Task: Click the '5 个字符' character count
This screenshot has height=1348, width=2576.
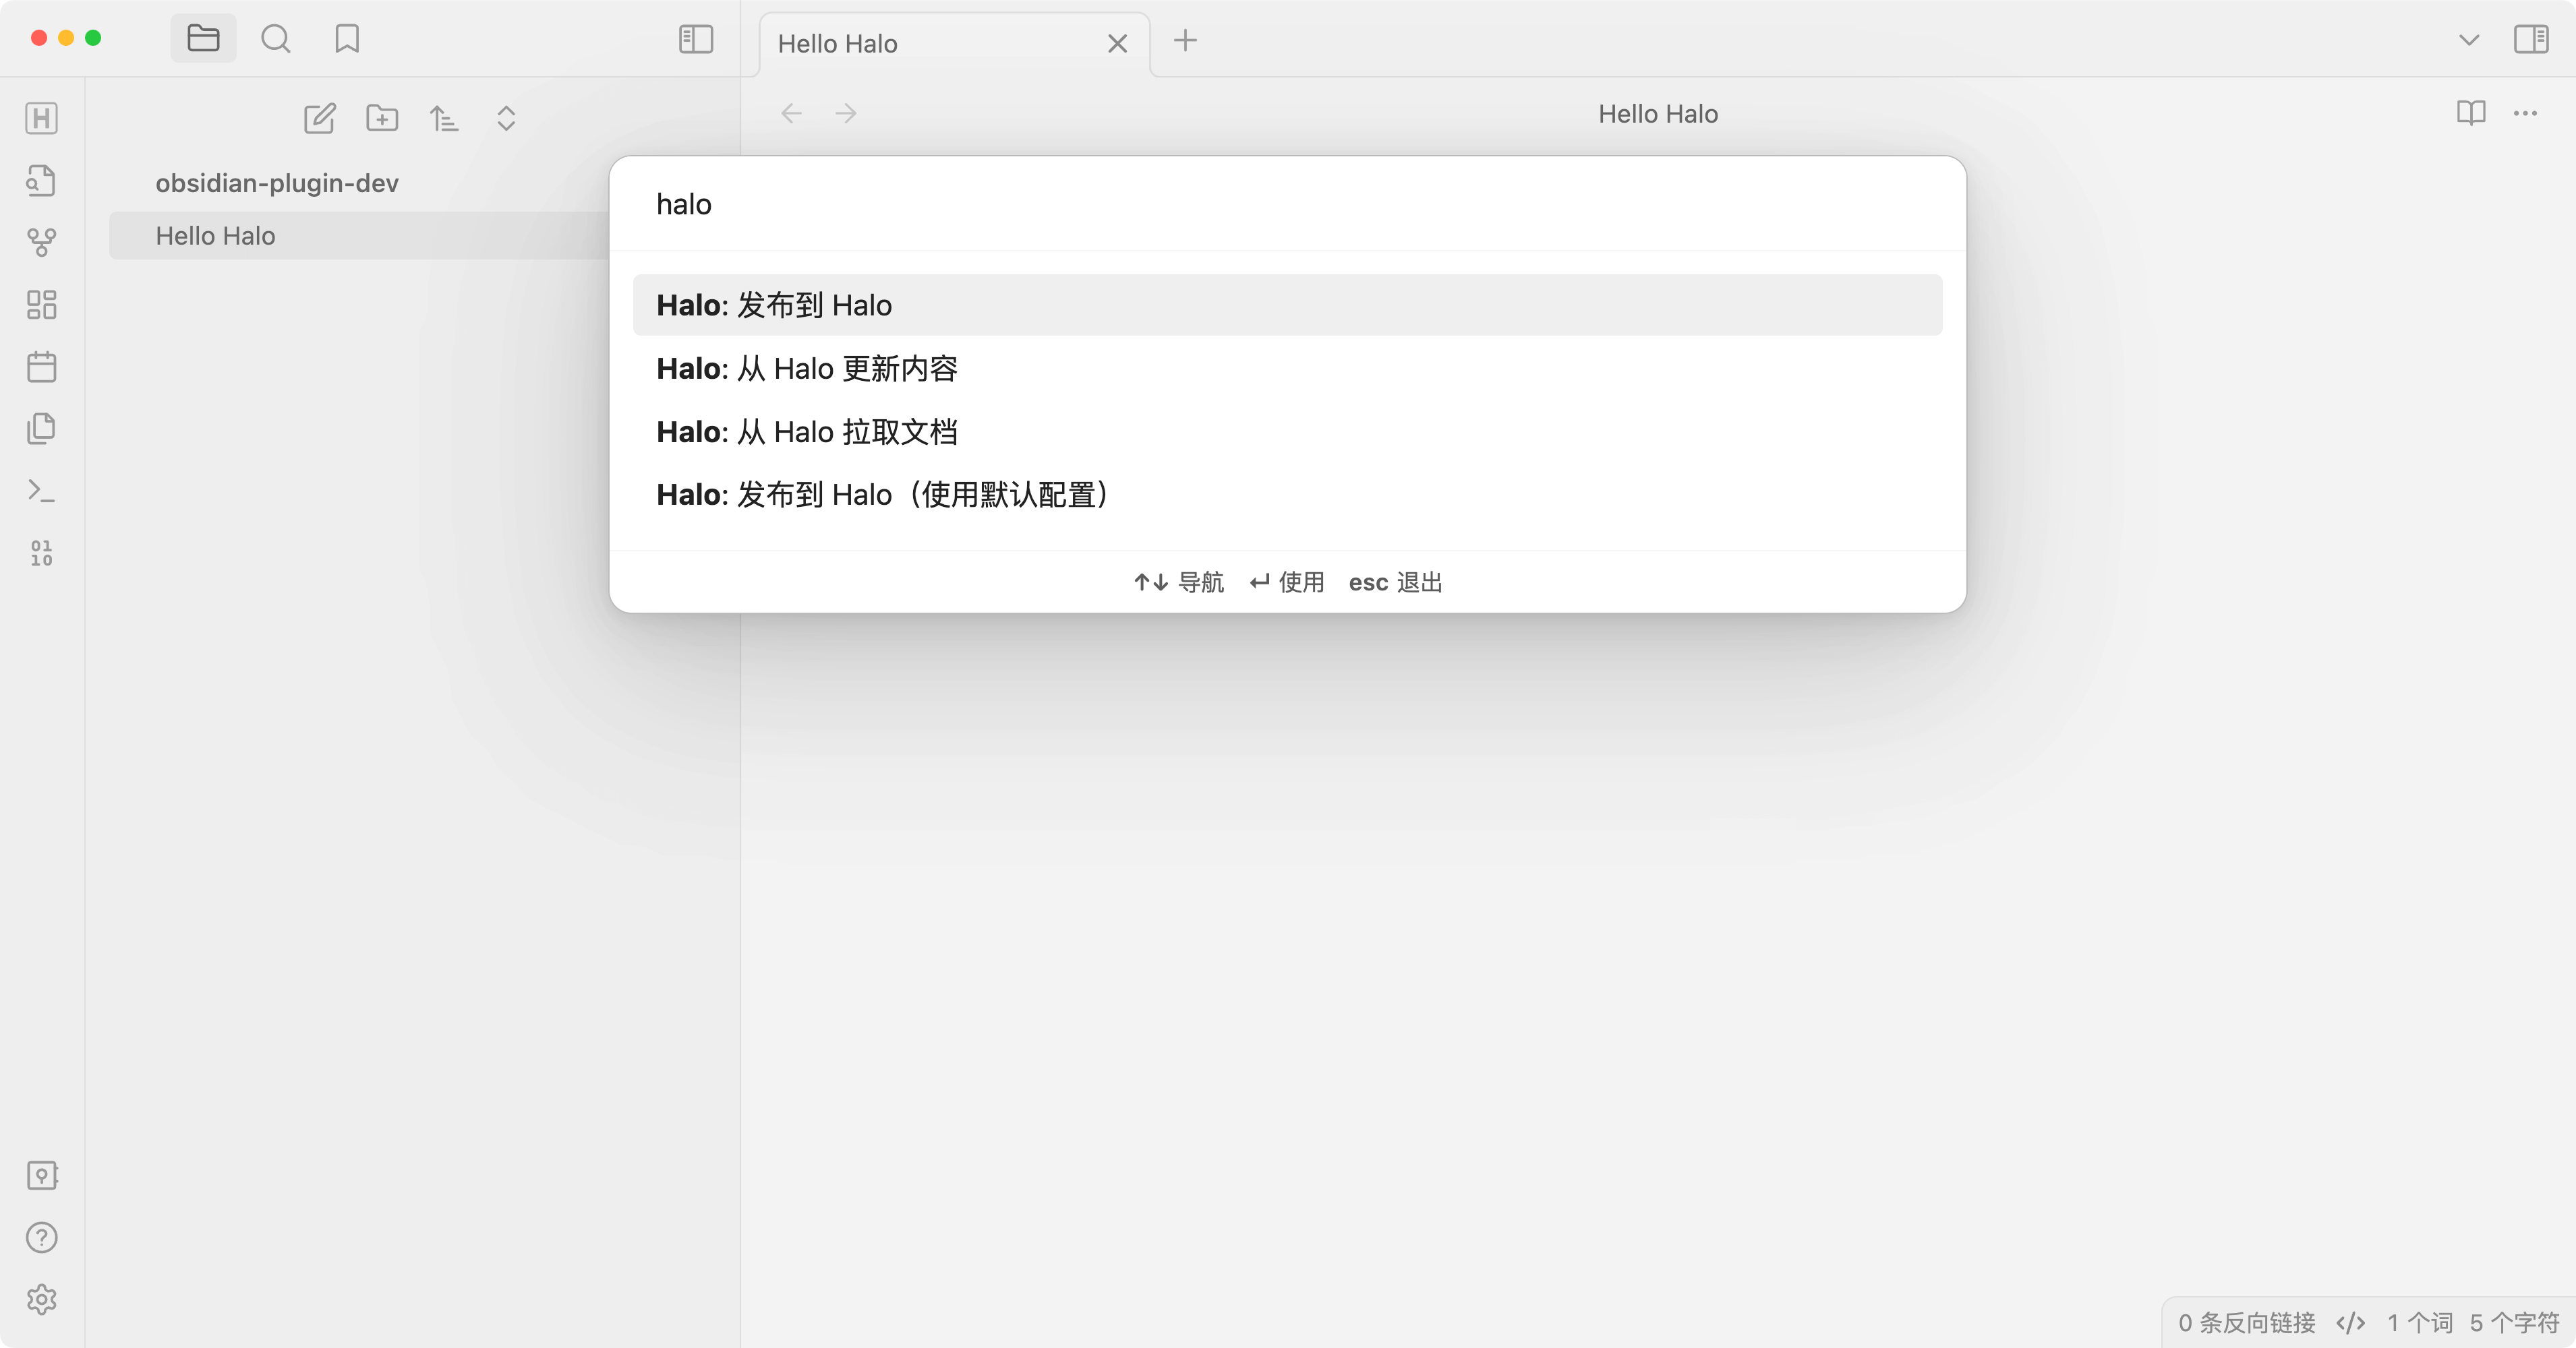Action: click(2514, 1323)
